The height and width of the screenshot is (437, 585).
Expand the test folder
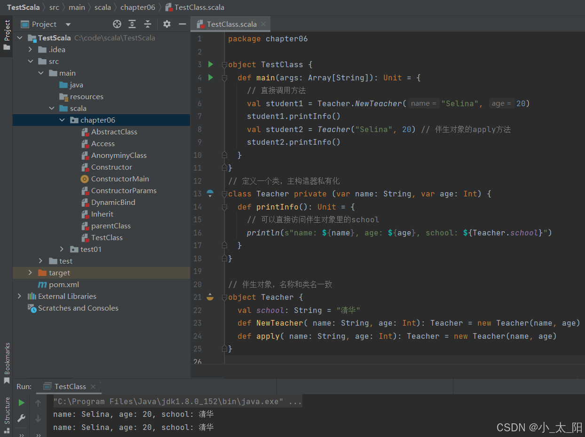[41, 261]
